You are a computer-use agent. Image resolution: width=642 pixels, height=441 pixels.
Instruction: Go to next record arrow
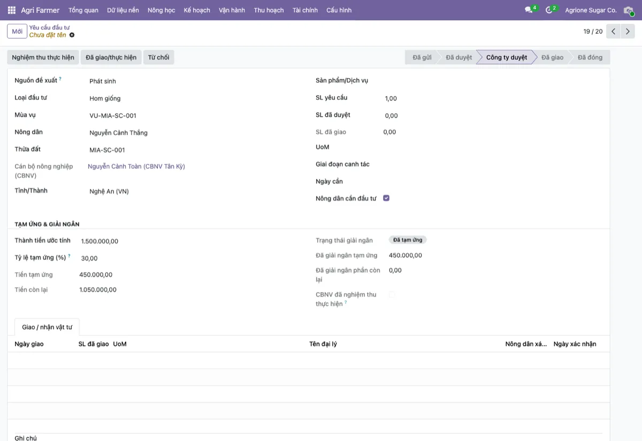(628, 32)
